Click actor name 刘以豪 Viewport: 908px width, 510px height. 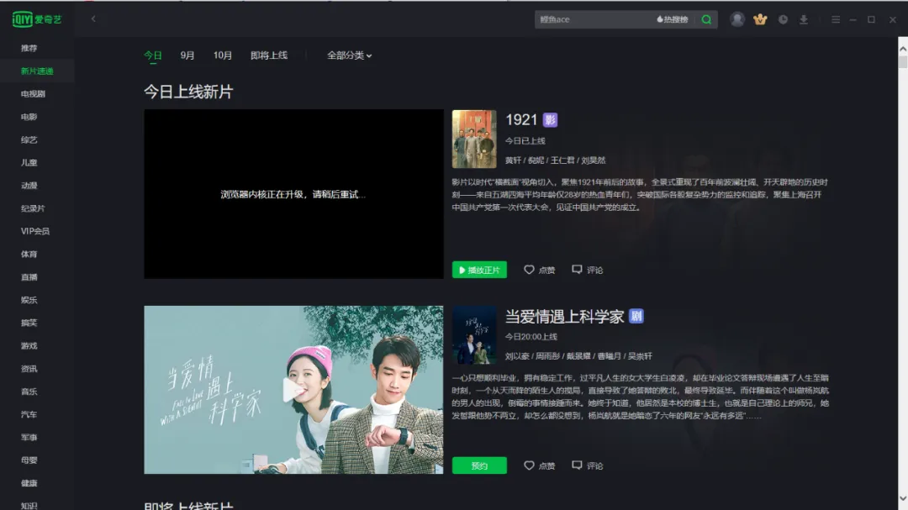click(x=517, y=356)
